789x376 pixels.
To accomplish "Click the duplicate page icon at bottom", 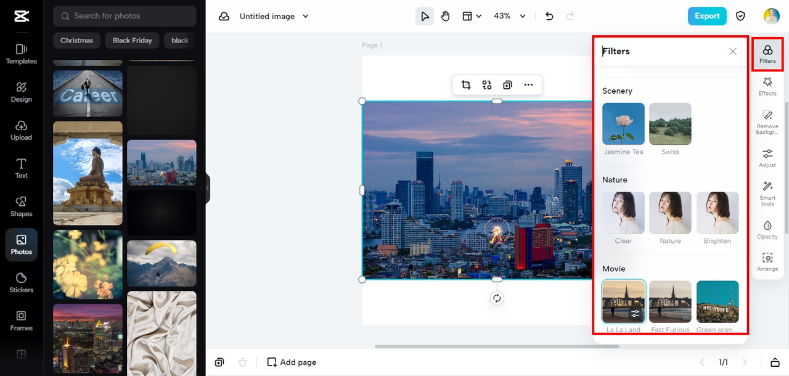I will tap(219, 362).
